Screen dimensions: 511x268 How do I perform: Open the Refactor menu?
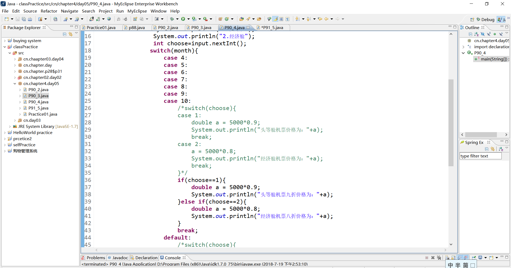coord(49,11)
